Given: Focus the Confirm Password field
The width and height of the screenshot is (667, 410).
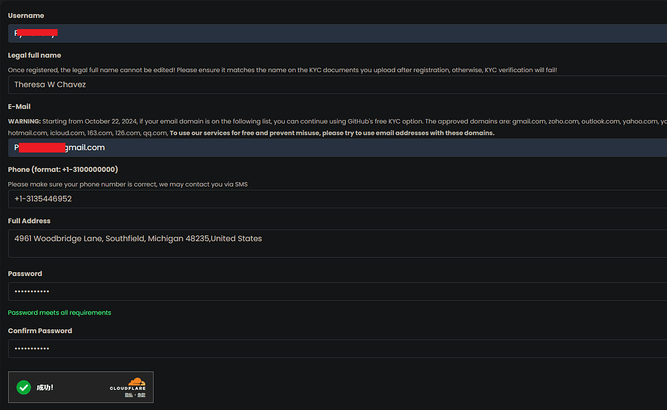Looking at the screenshot, I should 337,348.
